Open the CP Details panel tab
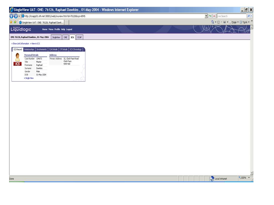 pyautogui.click(x=64, y=50)
